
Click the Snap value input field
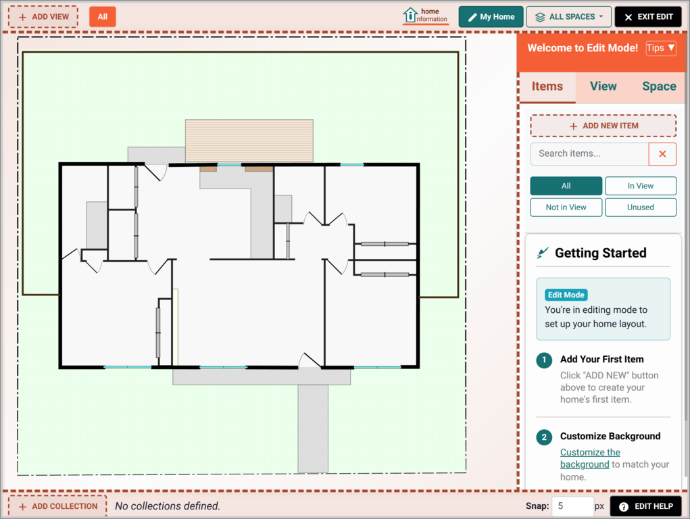pos(572,506)
